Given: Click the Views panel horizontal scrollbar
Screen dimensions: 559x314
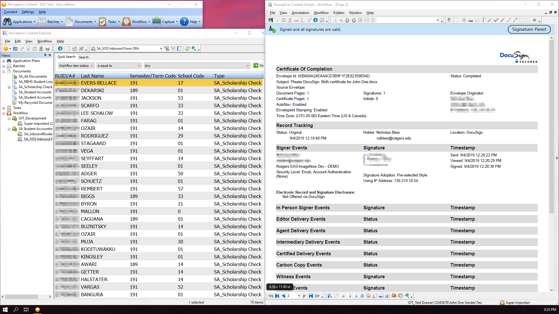Looking at the screenshot, I should (x=22, y=297).
